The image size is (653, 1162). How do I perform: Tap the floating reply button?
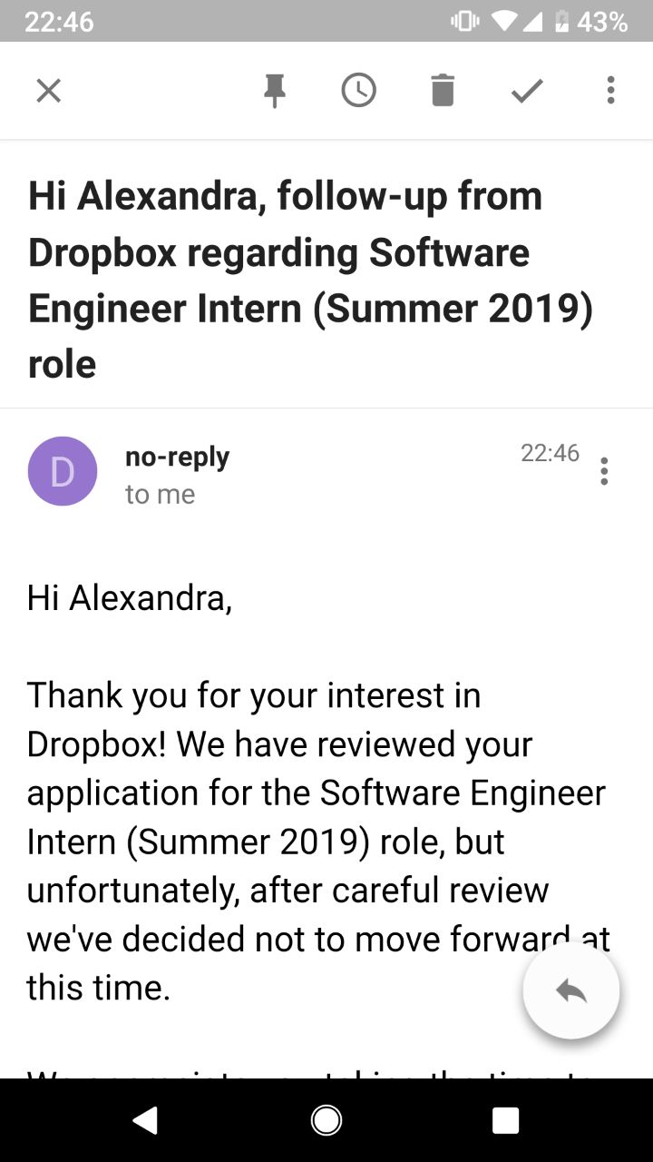pos(571,990)
